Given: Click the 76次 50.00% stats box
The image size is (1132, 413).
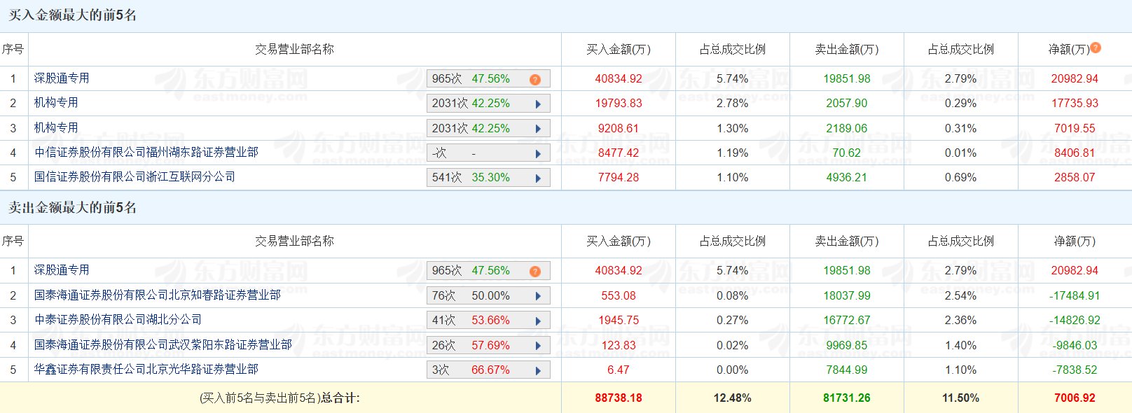Looking at the screenshot, I should coord(476,296).
